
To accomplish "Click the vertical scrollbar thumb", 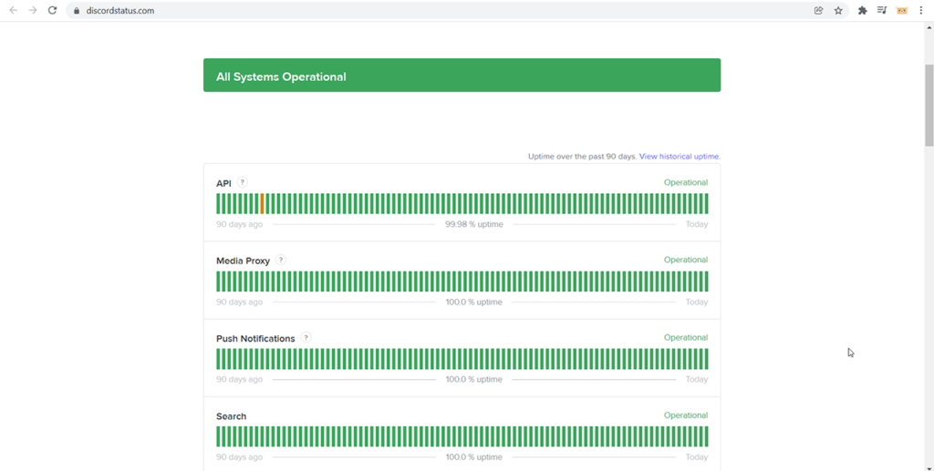I will click(x=929, y=105).
